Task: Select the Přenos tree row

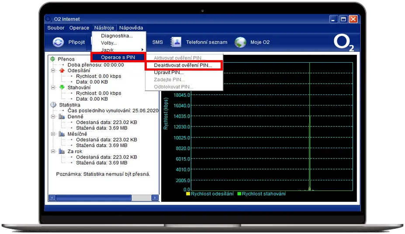Action: pyautogui.click(x=66, y=59)
